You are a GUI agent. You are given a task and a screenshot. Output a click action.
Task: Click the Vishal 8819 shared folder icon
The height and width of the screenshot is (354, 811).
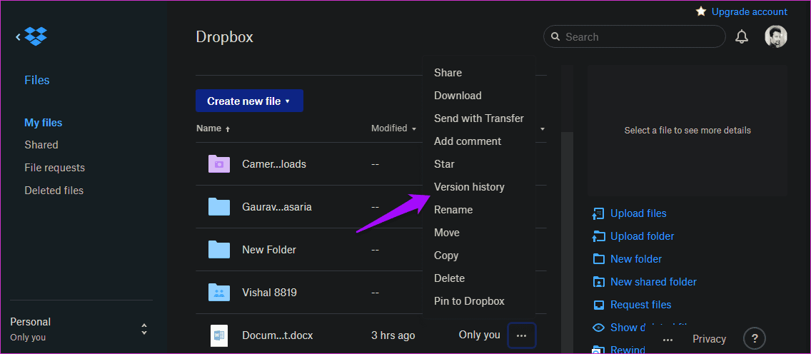pyautogui.click(x=218, y=293)
